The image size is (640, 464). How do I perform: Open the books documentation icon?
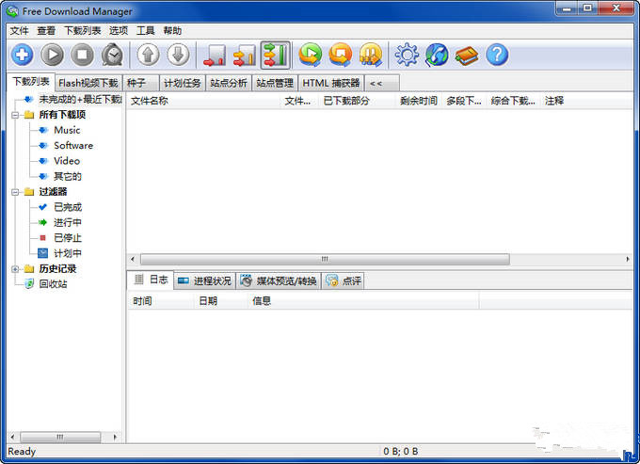click(467, 56)
